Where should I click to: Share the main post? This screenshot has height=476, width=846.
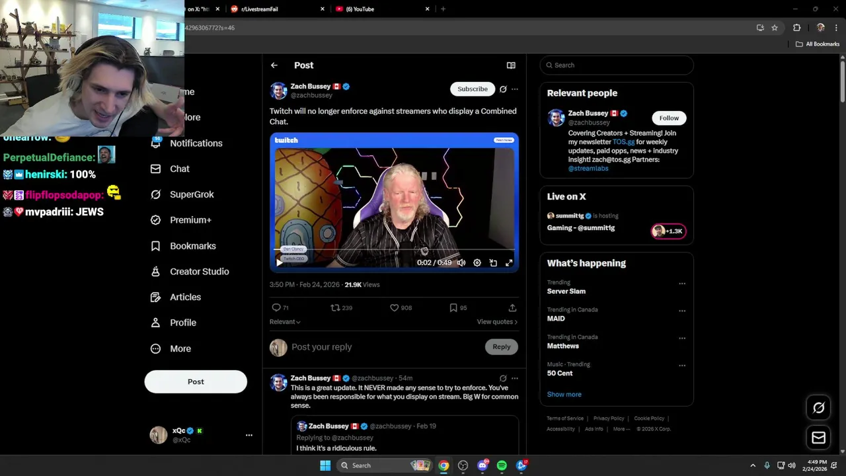tap(512, 307)
